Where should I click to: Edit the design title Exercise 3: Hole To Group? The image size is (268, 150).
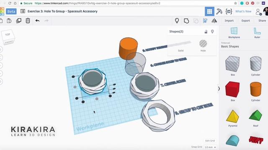pyautogui.click(x=62, y=11)
